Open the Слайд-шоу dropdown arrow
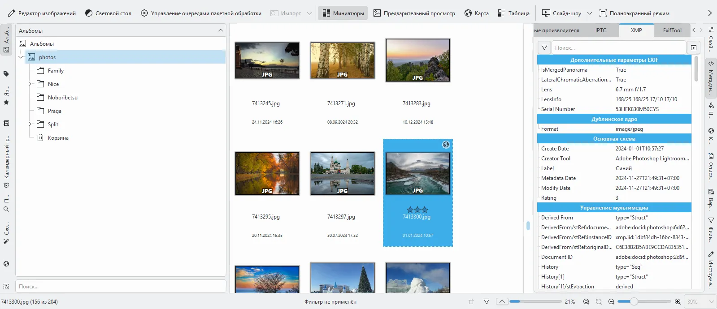The width and height of the screenshot is (717, 309). [x=590, y=13]
